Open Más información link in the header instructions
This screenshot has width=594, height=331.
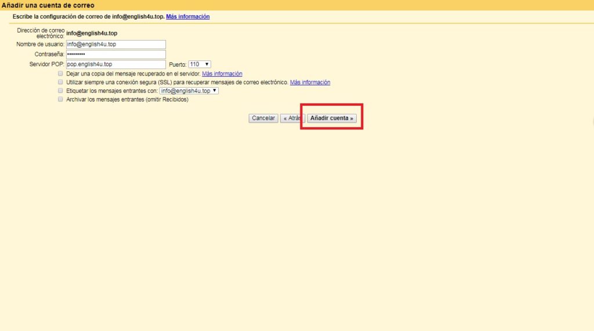pyautogui.click(x=187, y=17)
